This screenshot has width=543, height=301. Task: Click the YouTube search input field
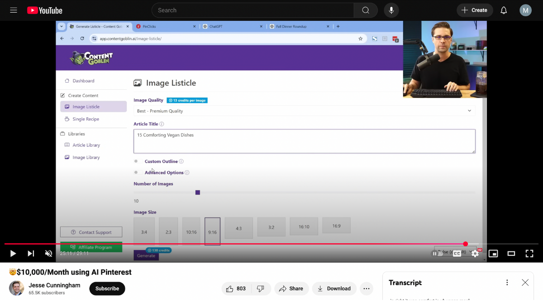(x=253, y=10)
